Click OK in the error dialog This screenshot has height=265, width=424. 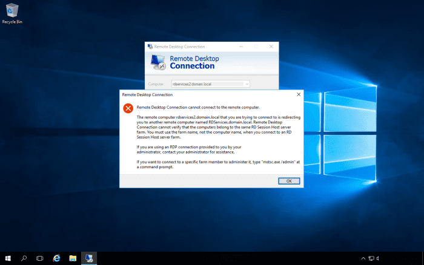289,181
